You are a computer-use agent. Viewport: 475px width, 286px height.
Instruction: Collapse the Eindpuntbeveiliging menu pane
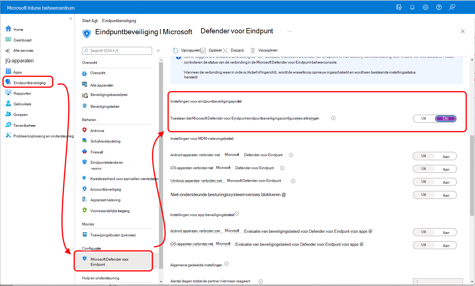158,51
